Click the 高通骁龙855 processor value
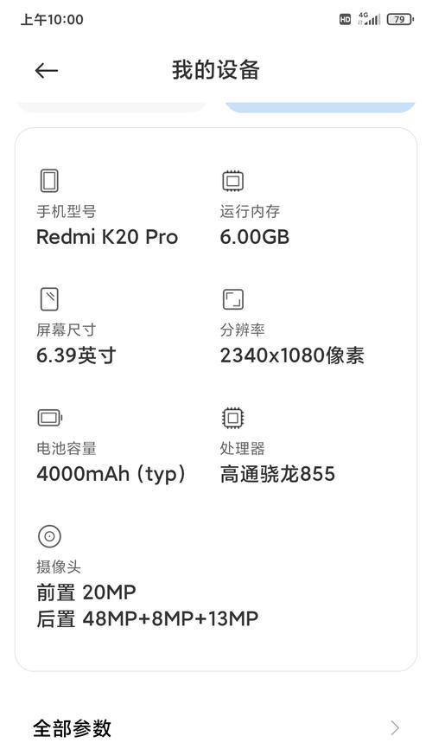The image size is (432, 749). (x=277, y=474)
